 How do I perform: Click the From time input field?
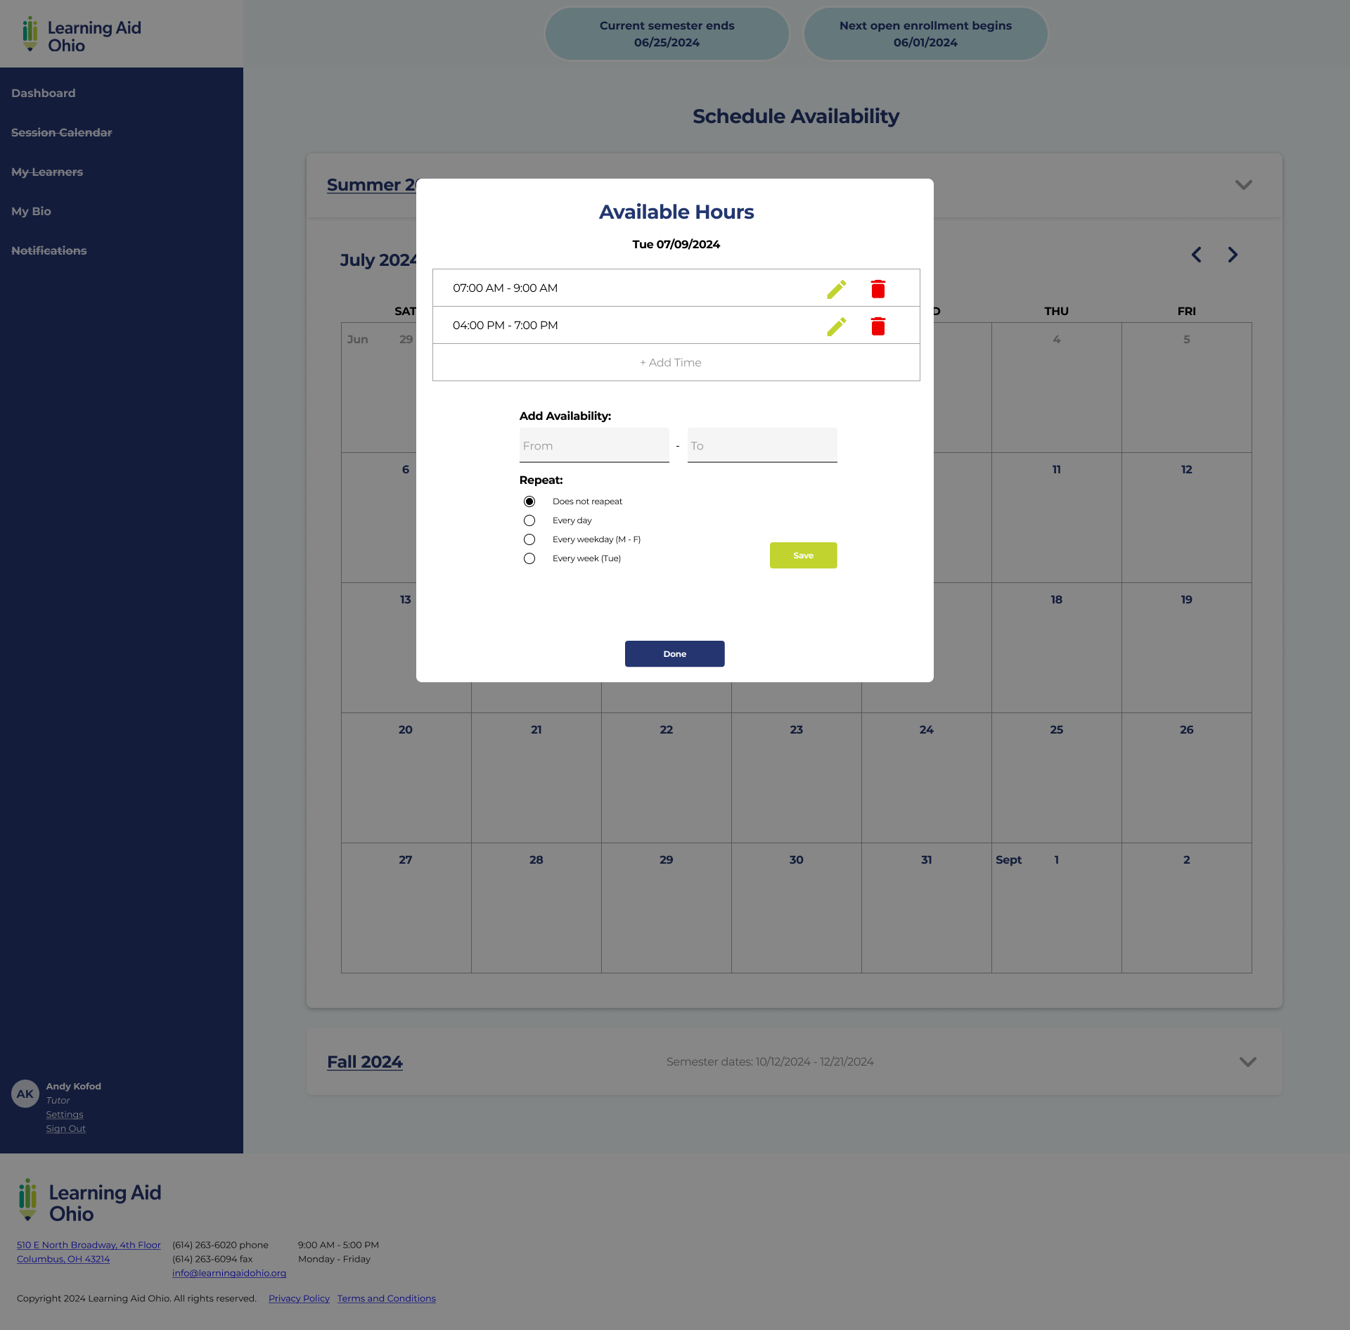[x=594, y=445]
